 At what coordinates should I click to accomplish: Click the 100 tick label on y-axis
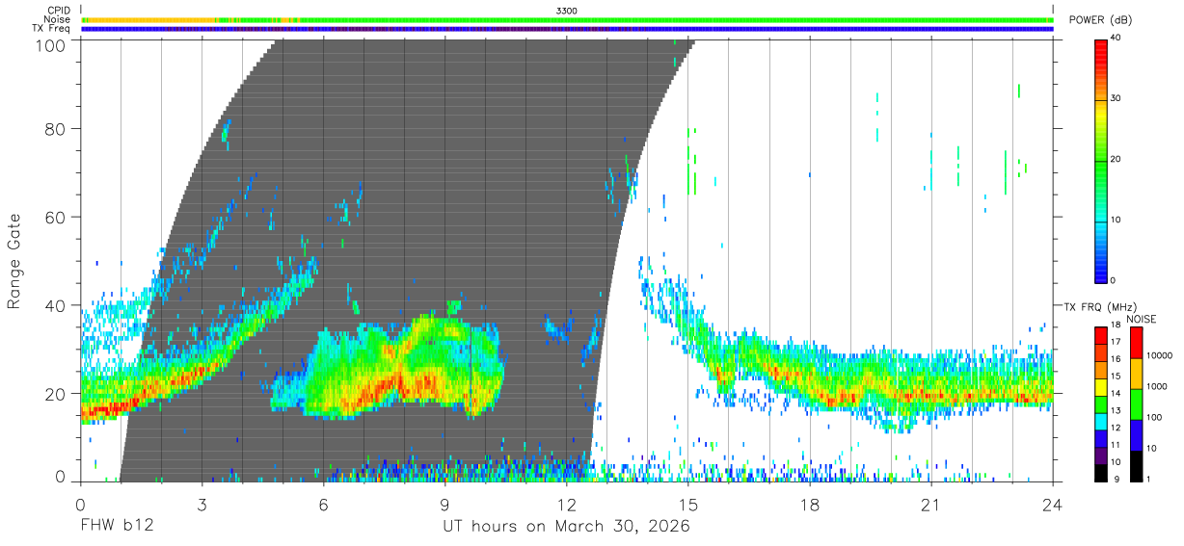coord(52,44)
